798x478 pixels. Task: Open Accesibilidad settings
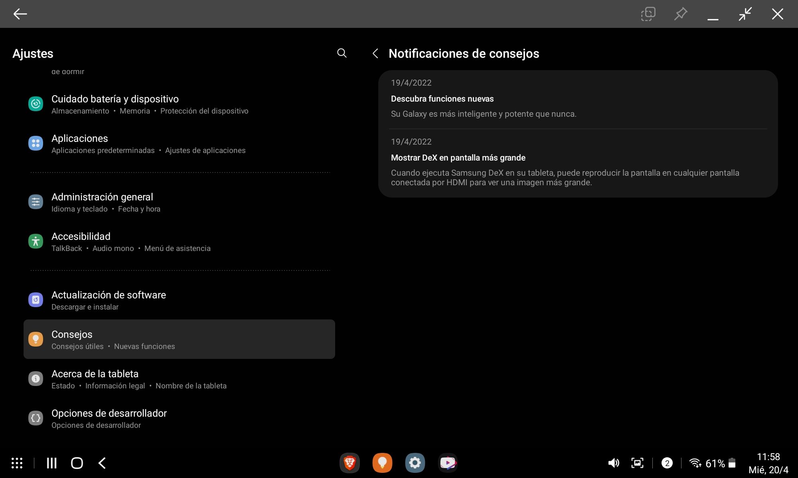[x=81, y=241]
